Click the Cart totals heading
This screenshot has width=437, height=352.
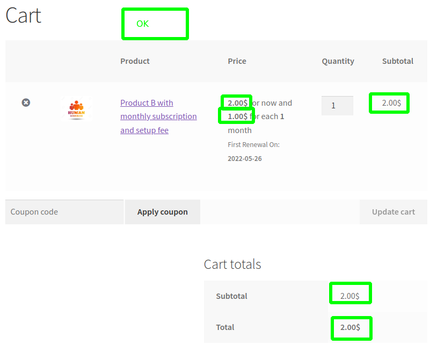[232, 265]
